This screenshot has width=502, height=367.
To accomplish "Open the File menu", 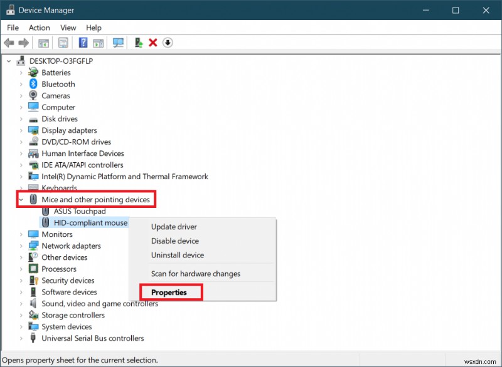I will click(x=13, y=28).
